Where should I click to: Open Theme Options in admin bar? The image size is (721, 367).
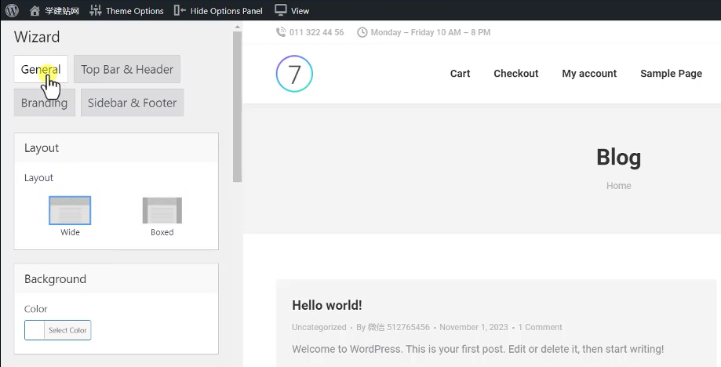pyautogui.click(x=126, y=10)
